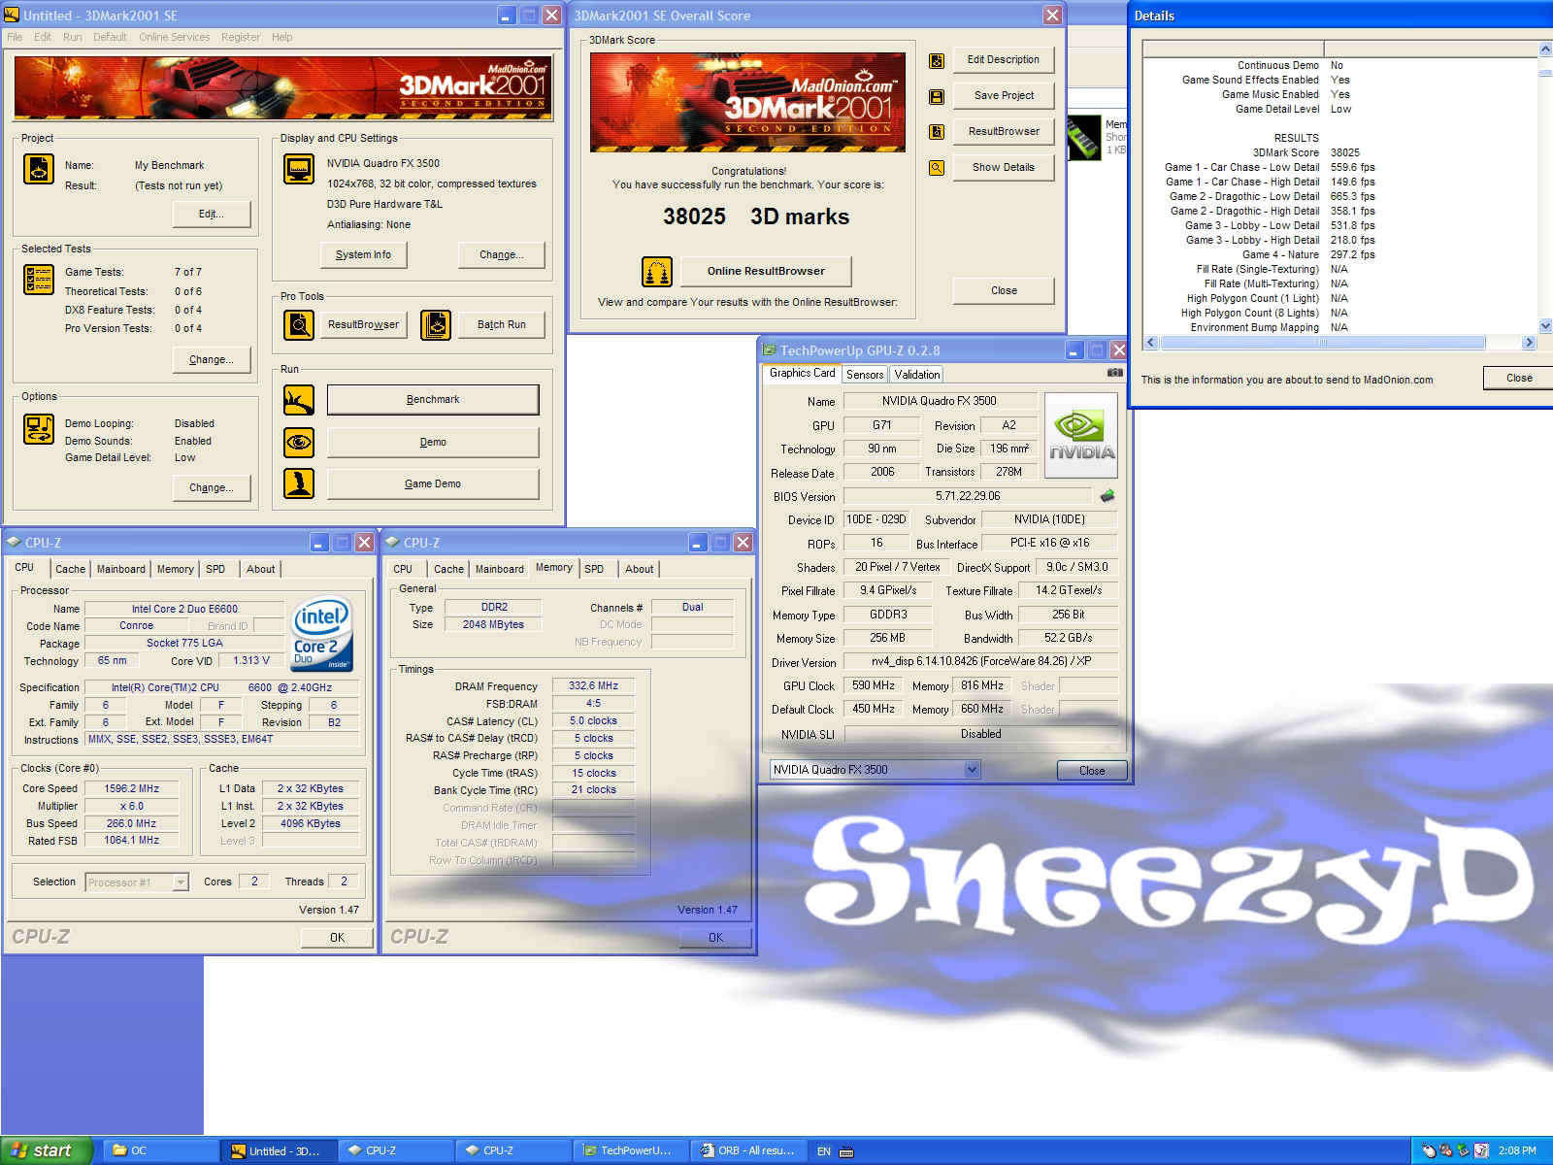
Task: Click the Benchmark button
Action: point(433,400)
